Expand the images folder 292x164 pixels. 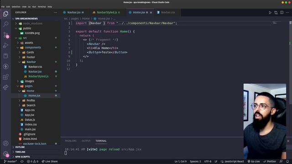coord(29,81)
